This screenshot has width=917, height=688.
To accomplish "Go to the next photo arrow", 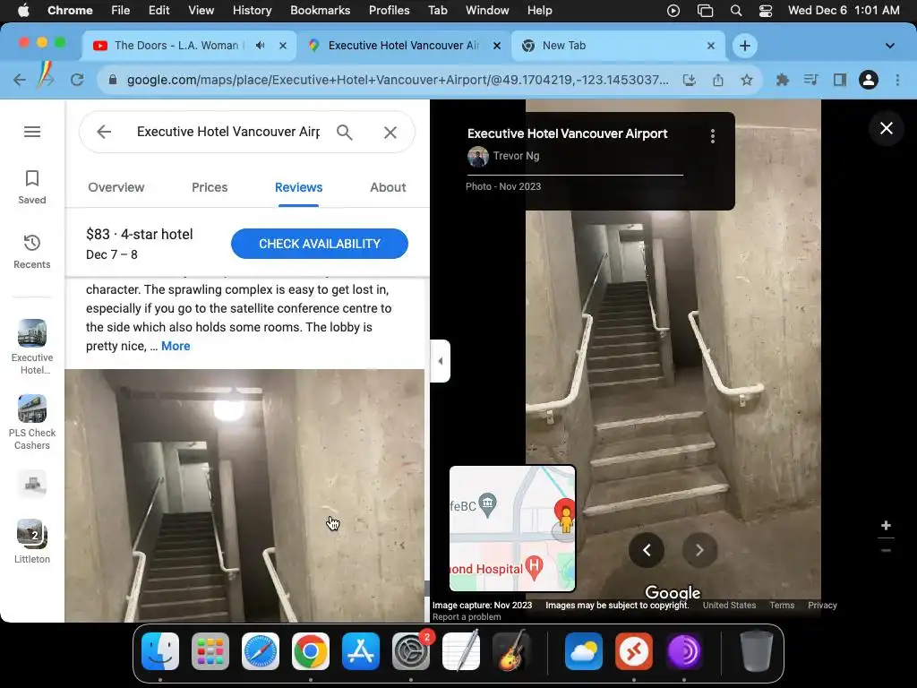I will (699, 550).
